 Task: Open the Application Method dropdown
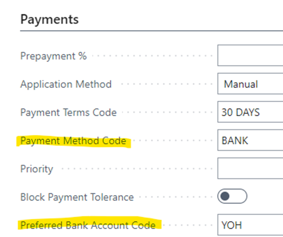250,84
